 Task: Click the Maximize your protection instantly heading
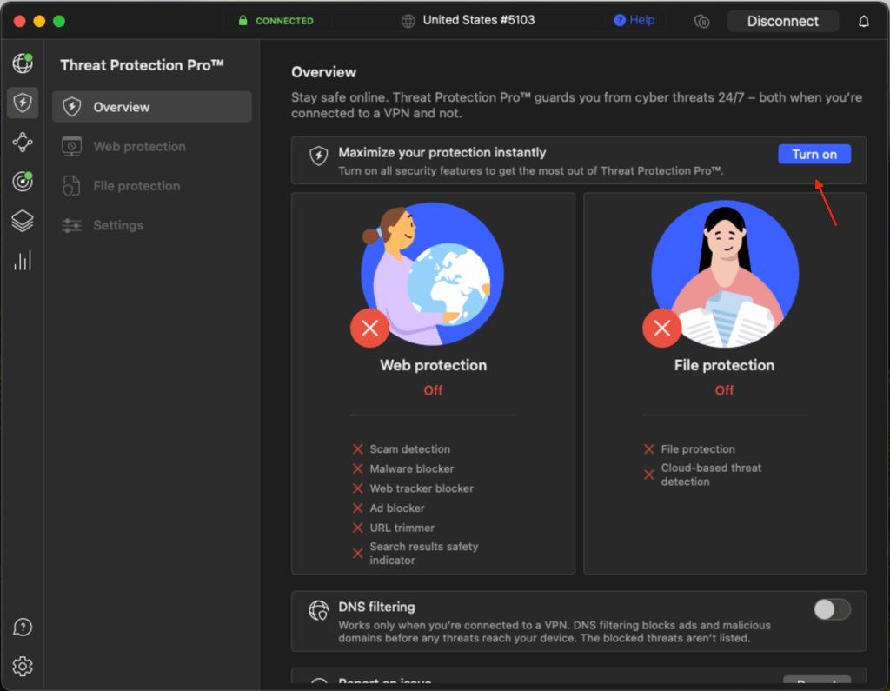[x=442, y=153]
